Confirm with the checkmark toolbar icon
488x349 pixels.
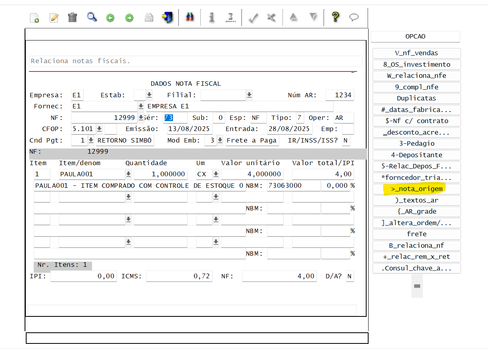pos(253,17)
